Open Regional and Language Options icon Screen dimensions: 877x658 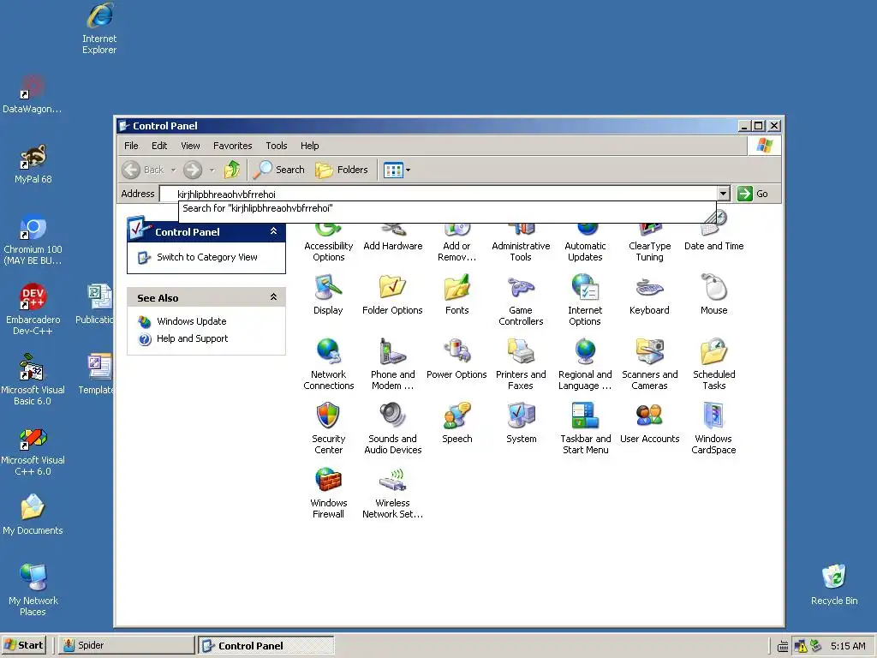click(x=585, y=364)
